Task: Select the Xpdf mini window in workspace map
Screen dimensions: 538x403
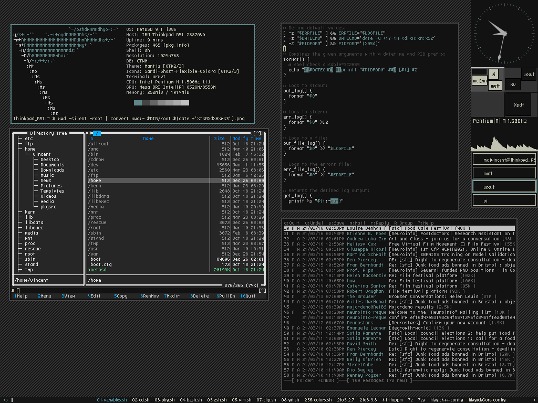Action: pos(519,105)
